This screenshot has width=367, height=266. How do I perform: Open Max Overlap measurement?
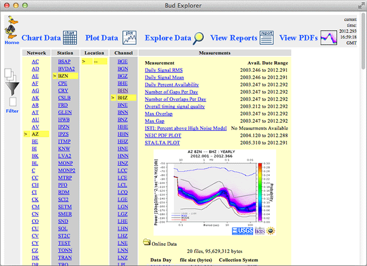[159, 113]
